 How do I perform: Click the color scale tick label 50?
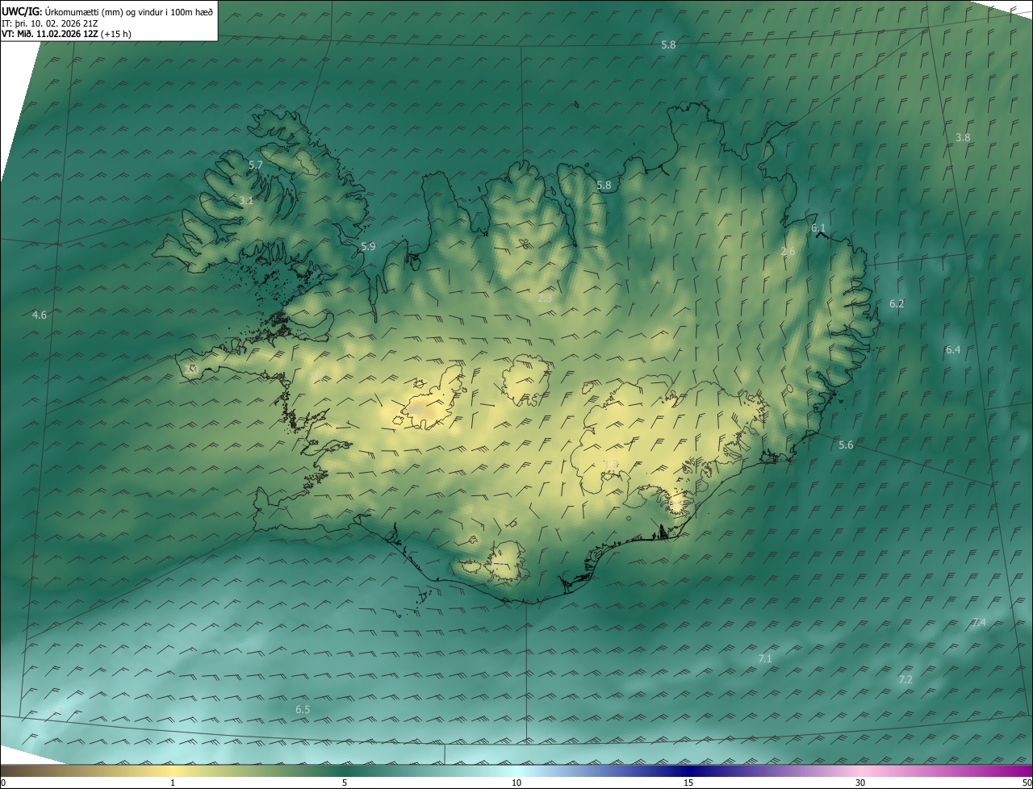tap(1027, 783)
